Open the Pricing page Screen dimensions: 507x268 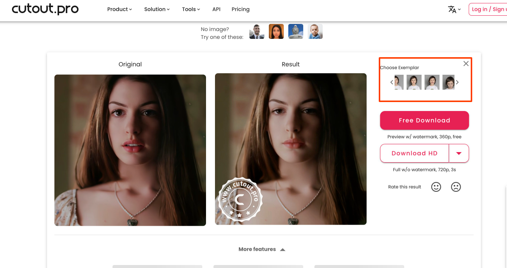(x=240, y=9)
